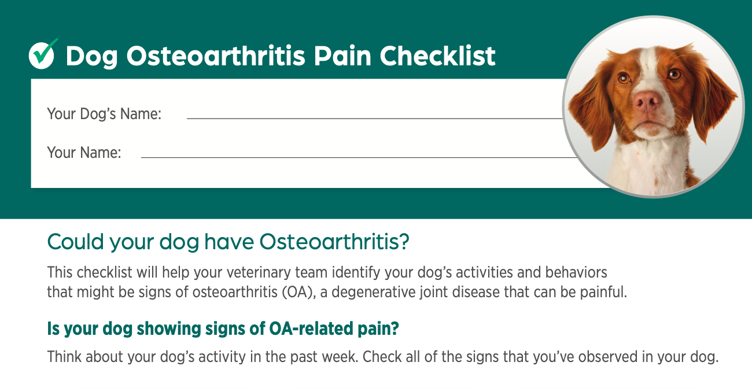
Task: Select the "Your Dog's Name:" label
Action: pos(104,114)
